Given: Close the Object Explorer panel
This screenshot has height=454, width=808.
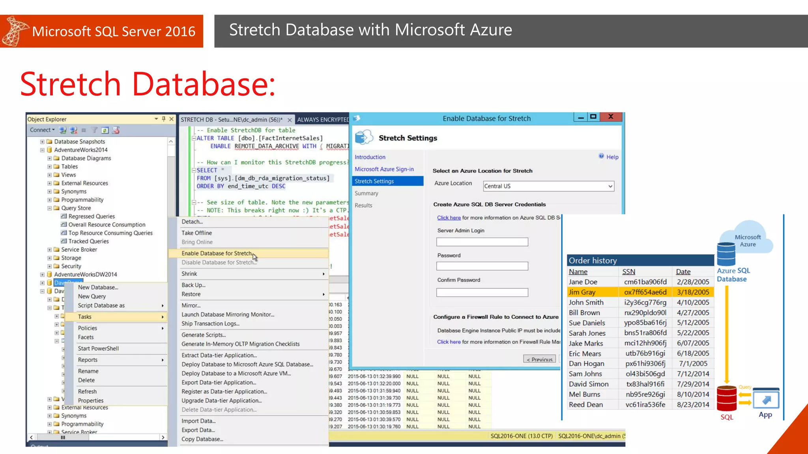Looking at the screenshot, I should 172,119.
